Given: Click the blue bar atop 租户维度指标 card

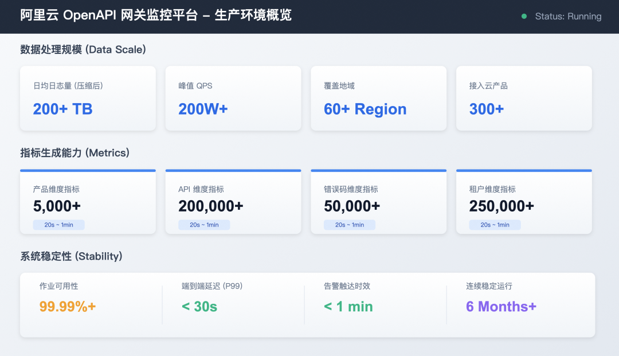Looking at the screenshot, I should click(x=523, y=171).
